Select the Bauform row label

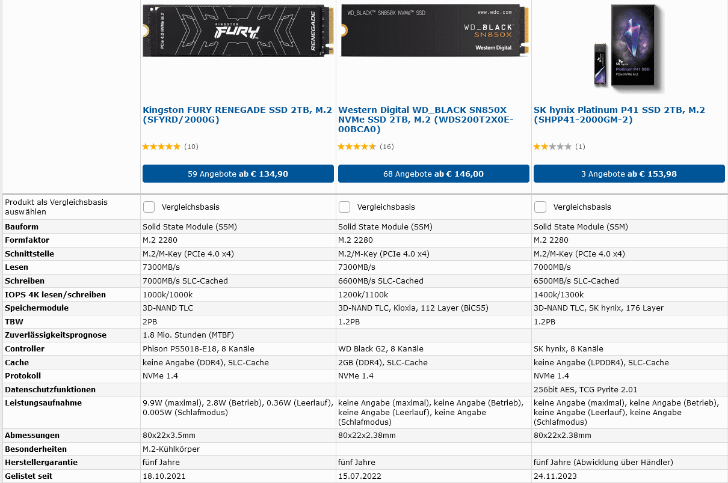tap(22, 226)
